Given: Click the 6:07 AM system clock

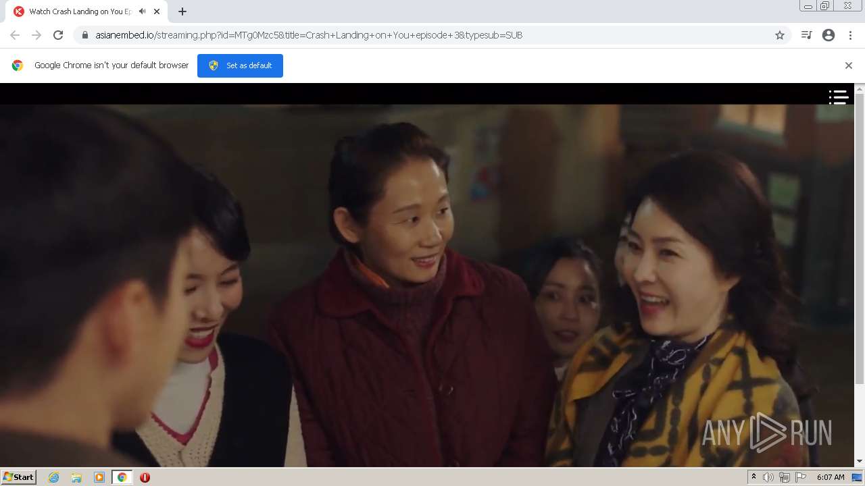Looking at the screenshot, I should [831, 477].
